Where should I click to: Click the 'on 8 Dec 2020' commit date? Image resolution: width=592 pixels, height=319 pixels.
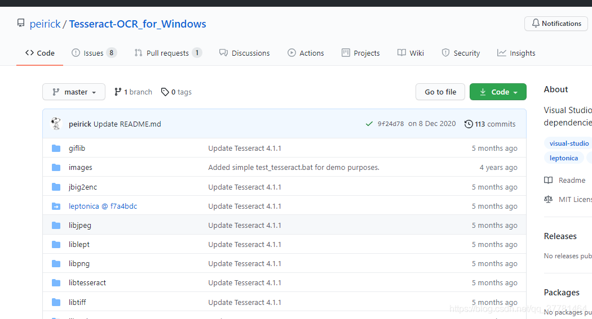(432, 124)
